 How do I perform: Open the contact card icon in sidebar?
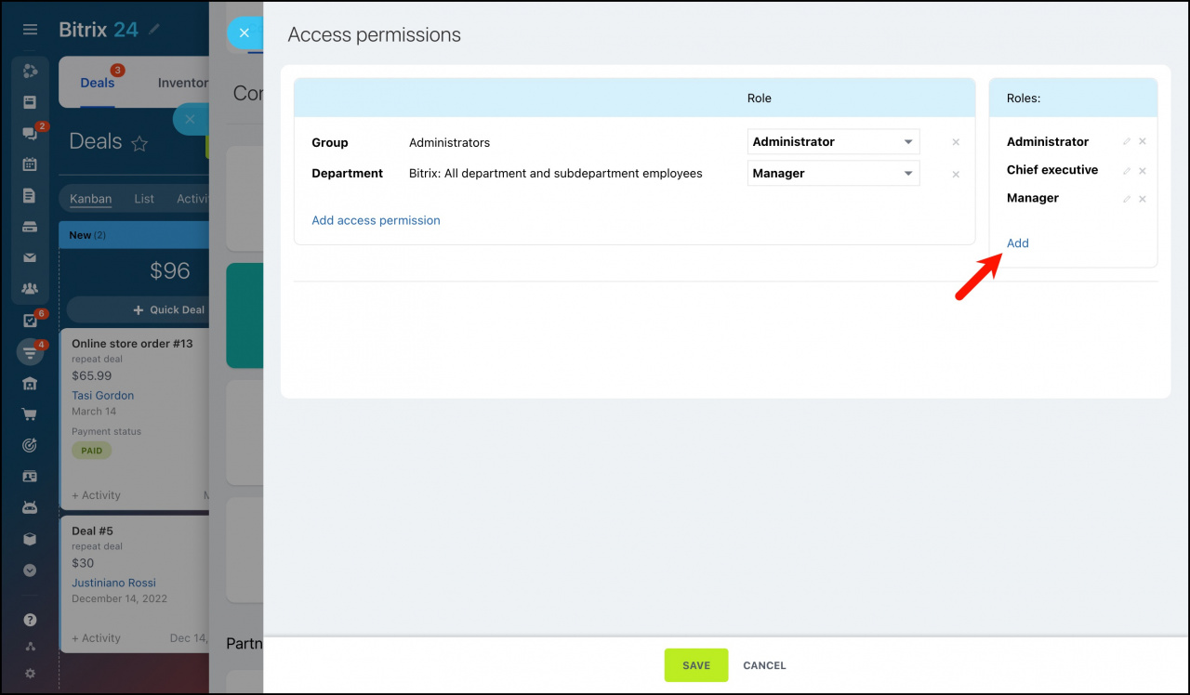pos(30,477)
